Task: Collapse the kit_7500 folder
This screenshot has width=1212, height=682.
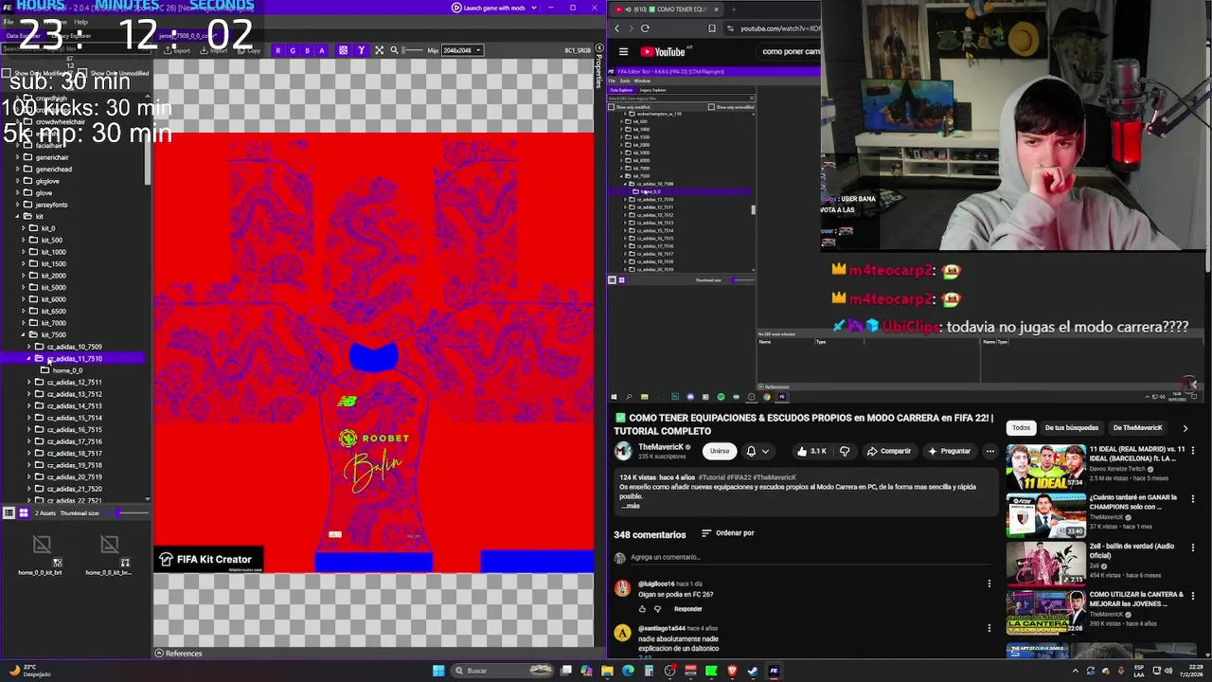Action: (24, 334)
